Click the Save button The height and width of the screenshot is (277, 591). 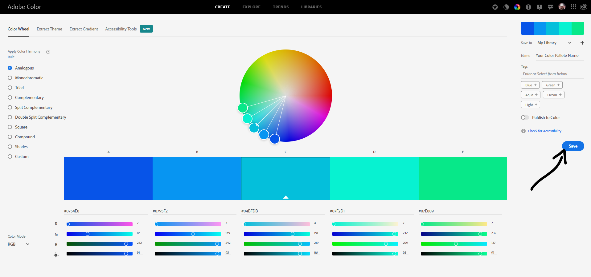tap(573, 146)
